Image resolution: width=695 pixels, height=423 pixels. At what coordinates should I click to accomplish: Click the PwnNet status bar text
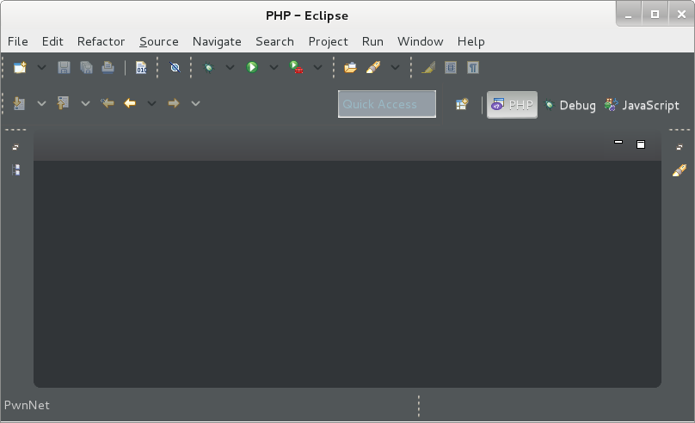(27, 405)
